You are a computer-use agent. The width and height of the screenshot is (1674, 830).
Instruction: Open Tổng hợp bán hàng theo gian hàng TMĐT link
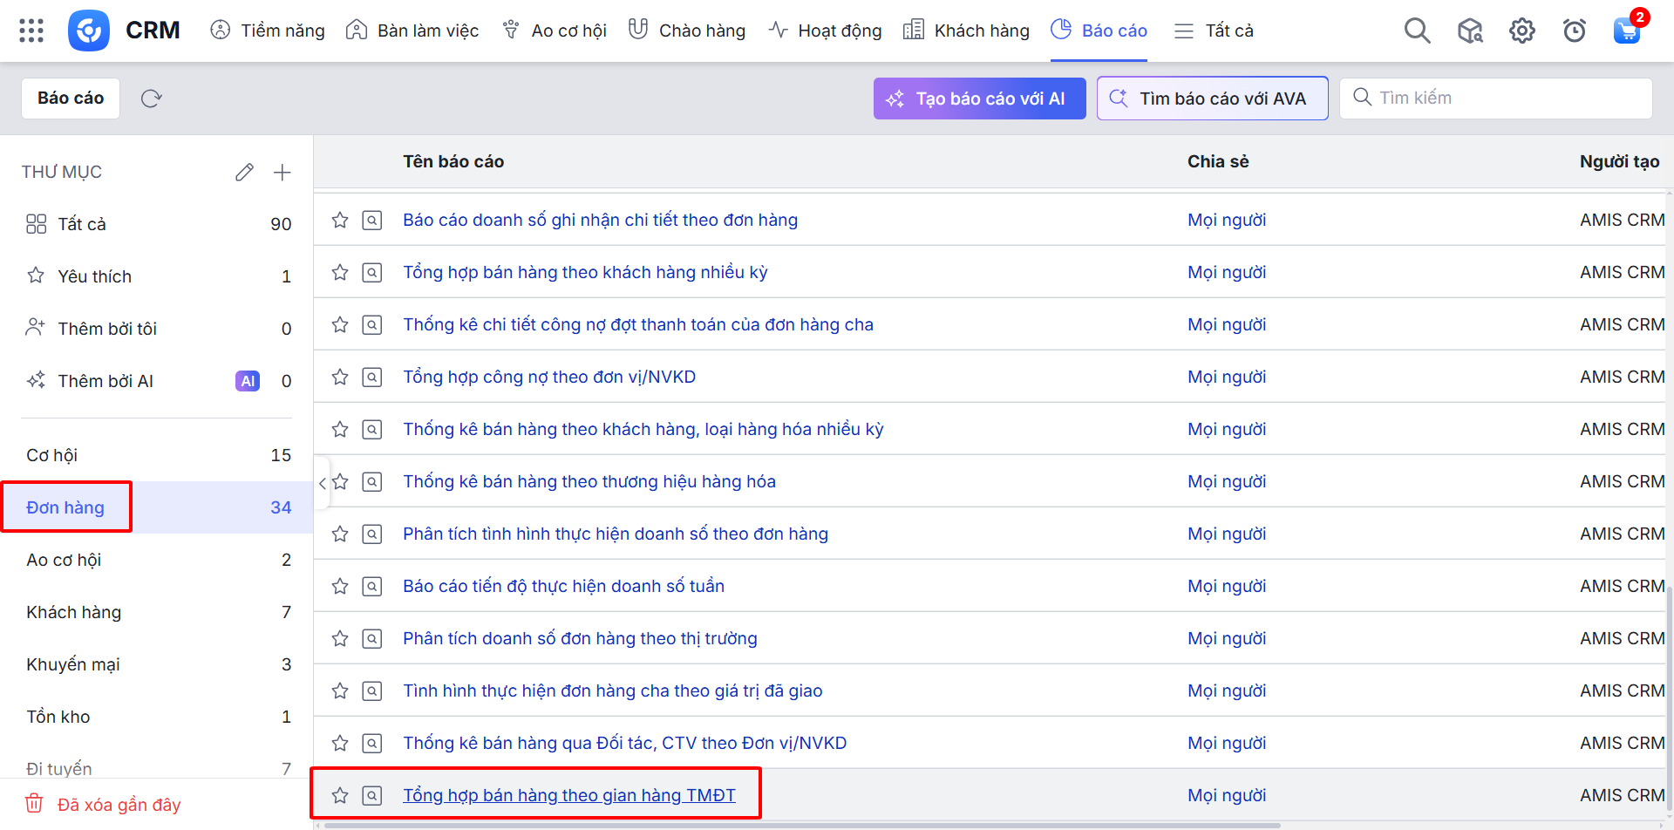tap(568, 795)
